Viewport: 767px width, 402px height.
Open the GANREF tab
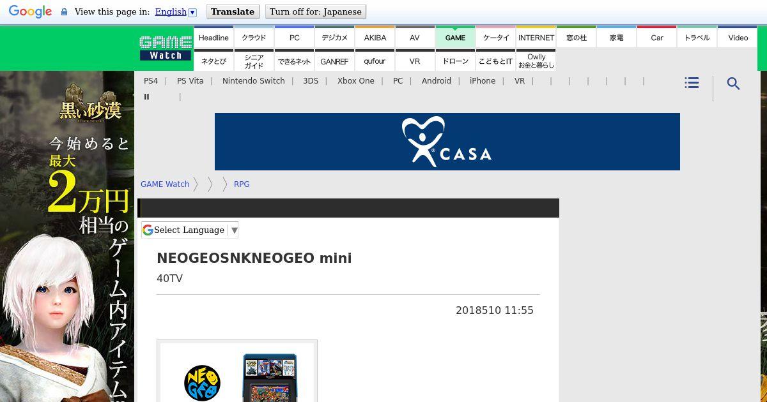[x=334, y=61]
